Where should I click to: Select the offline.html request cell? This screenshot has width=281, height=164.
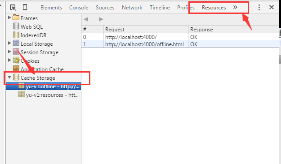pyautogui.click(x=146, y=44)
